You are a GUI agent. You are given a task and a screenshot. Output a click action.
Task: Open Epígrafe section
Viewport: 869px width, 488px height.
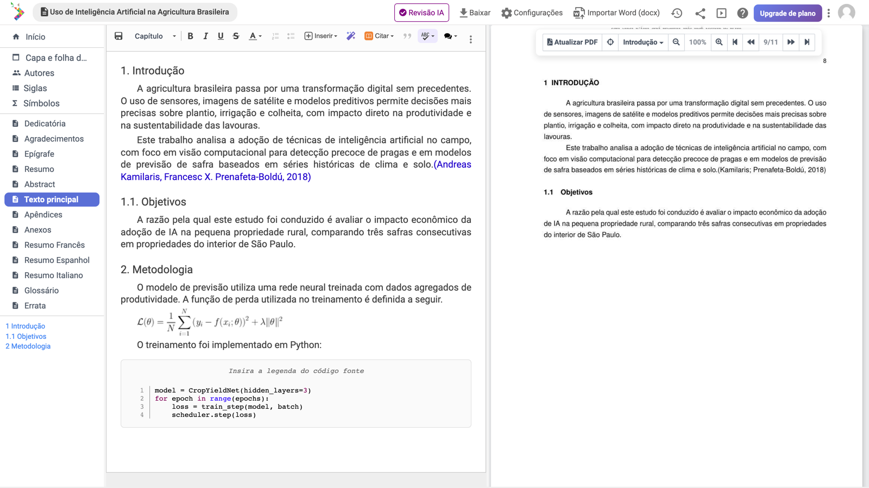click(39, 154)
